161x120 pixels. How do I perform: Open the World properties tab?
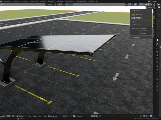click(157, 62)
